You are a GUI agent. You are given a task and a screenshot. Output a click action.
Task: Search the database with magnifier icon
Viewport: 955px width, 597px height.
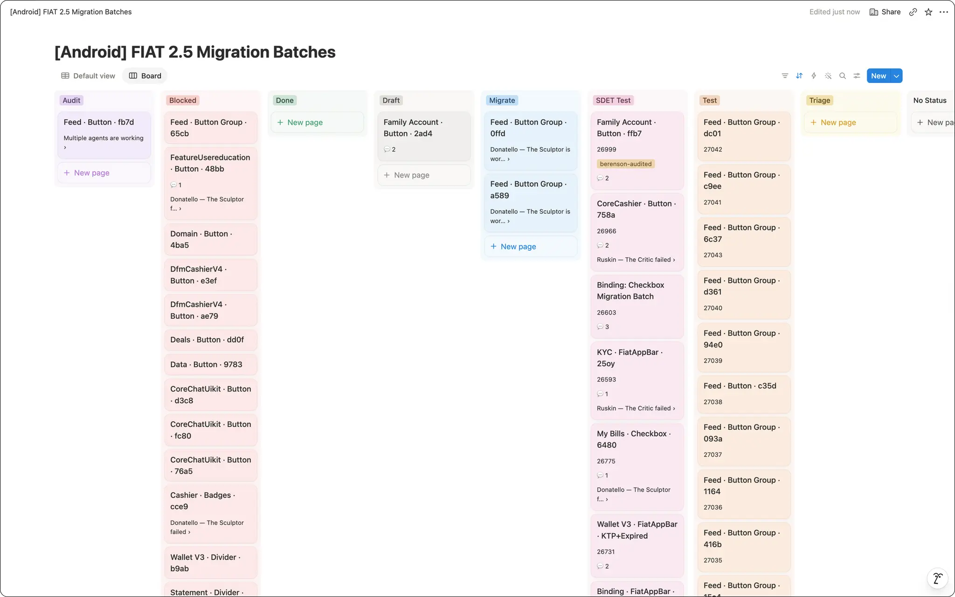pos(843,76)
